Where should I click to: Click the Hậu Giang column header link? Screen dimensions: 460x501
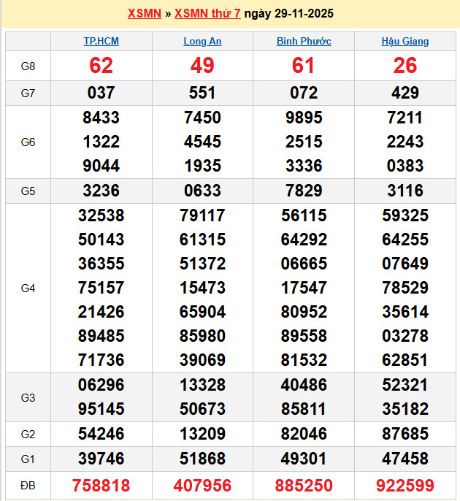tap(405, 42)
